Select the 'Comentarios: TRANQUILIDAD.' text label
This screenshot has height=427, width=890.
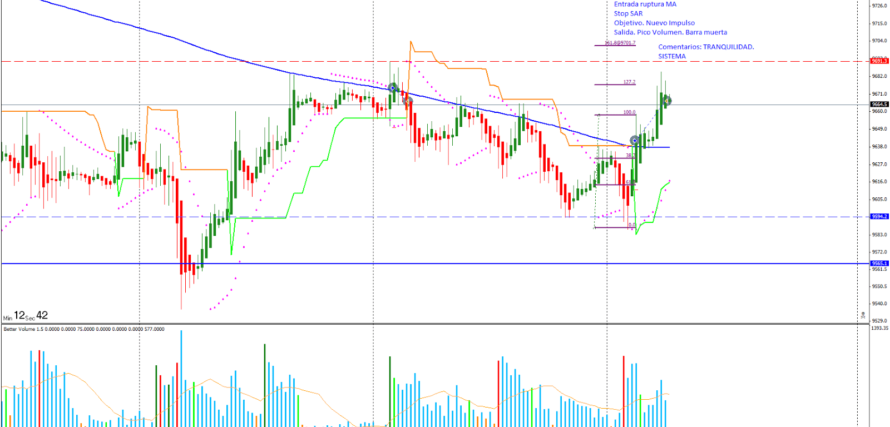(x=706, y=47)
